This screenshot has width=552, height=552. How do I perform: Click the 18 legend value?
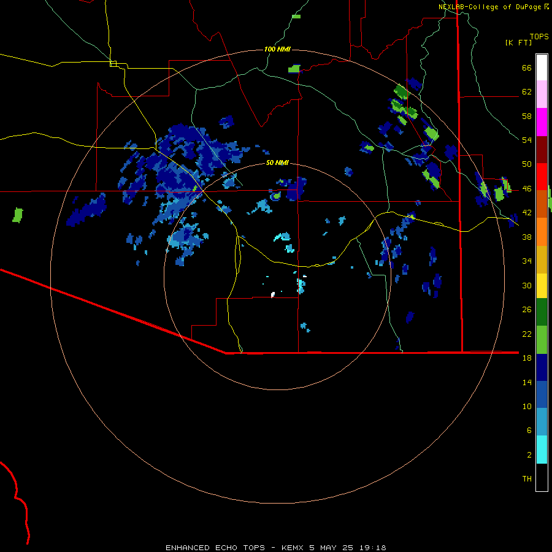pos(527,358)
